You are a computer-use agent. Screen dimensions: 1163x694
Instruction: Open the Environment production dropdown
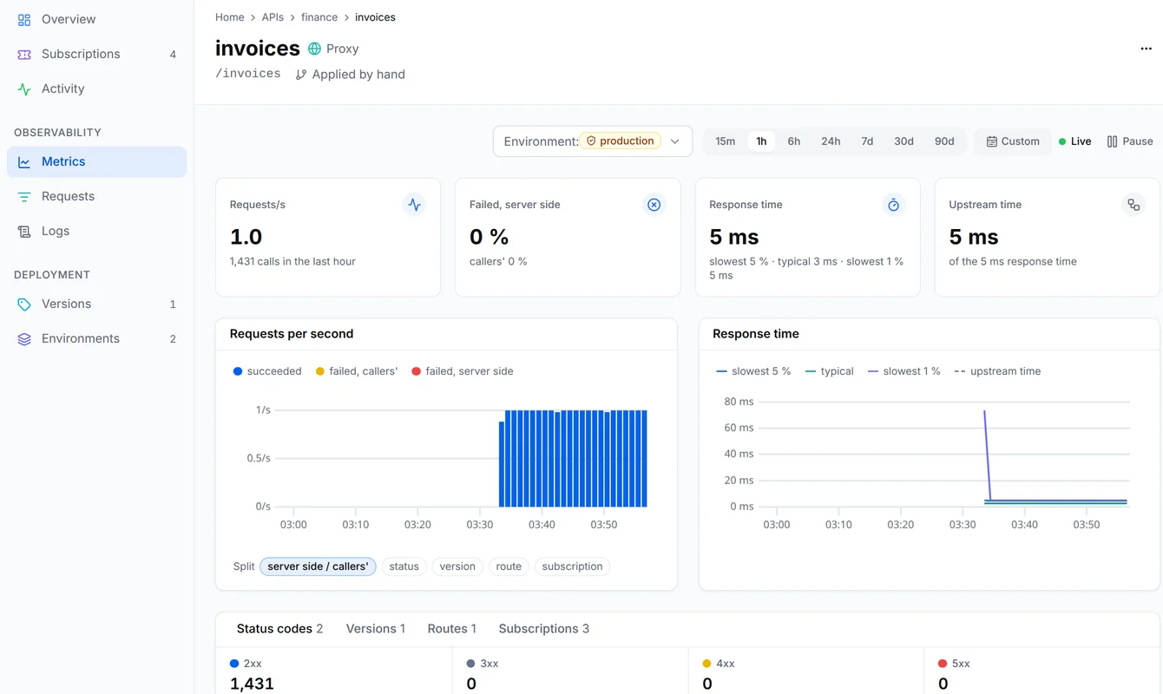[593, 141]
